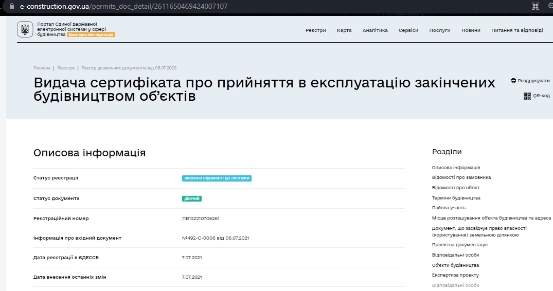Click the Описова інформація heading

click(x=90, y=153)
